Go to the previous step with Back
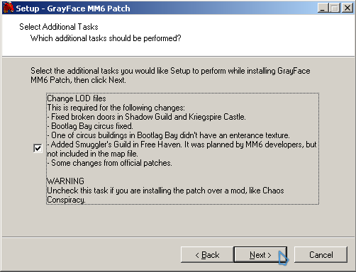Viewport: 356px width, 272px height. [207, 255]
